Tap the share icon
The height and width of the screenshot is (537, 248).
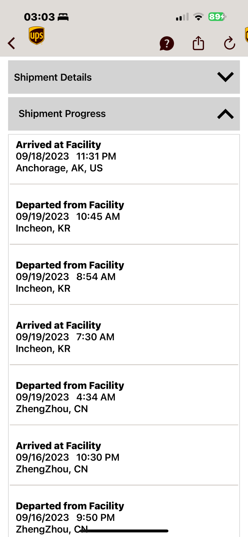[198, 43]
